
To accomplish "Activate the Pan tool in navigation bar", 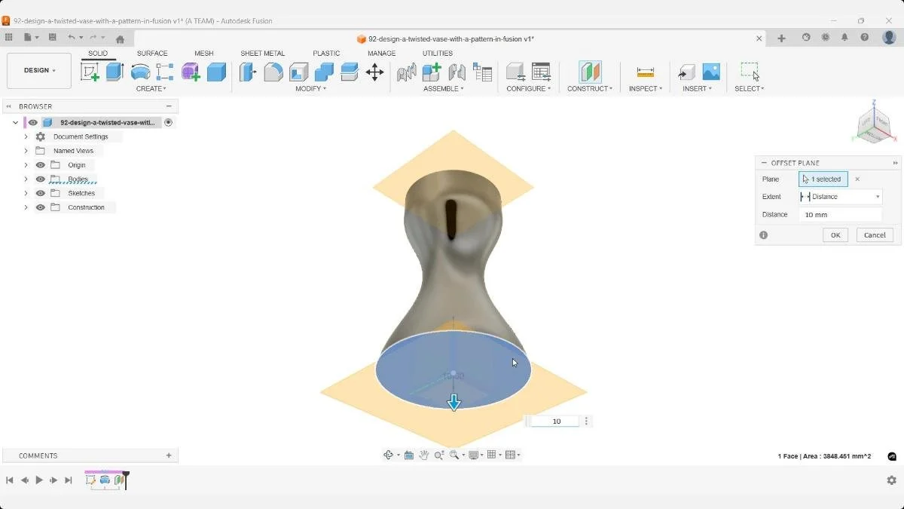I will [424, 454].
